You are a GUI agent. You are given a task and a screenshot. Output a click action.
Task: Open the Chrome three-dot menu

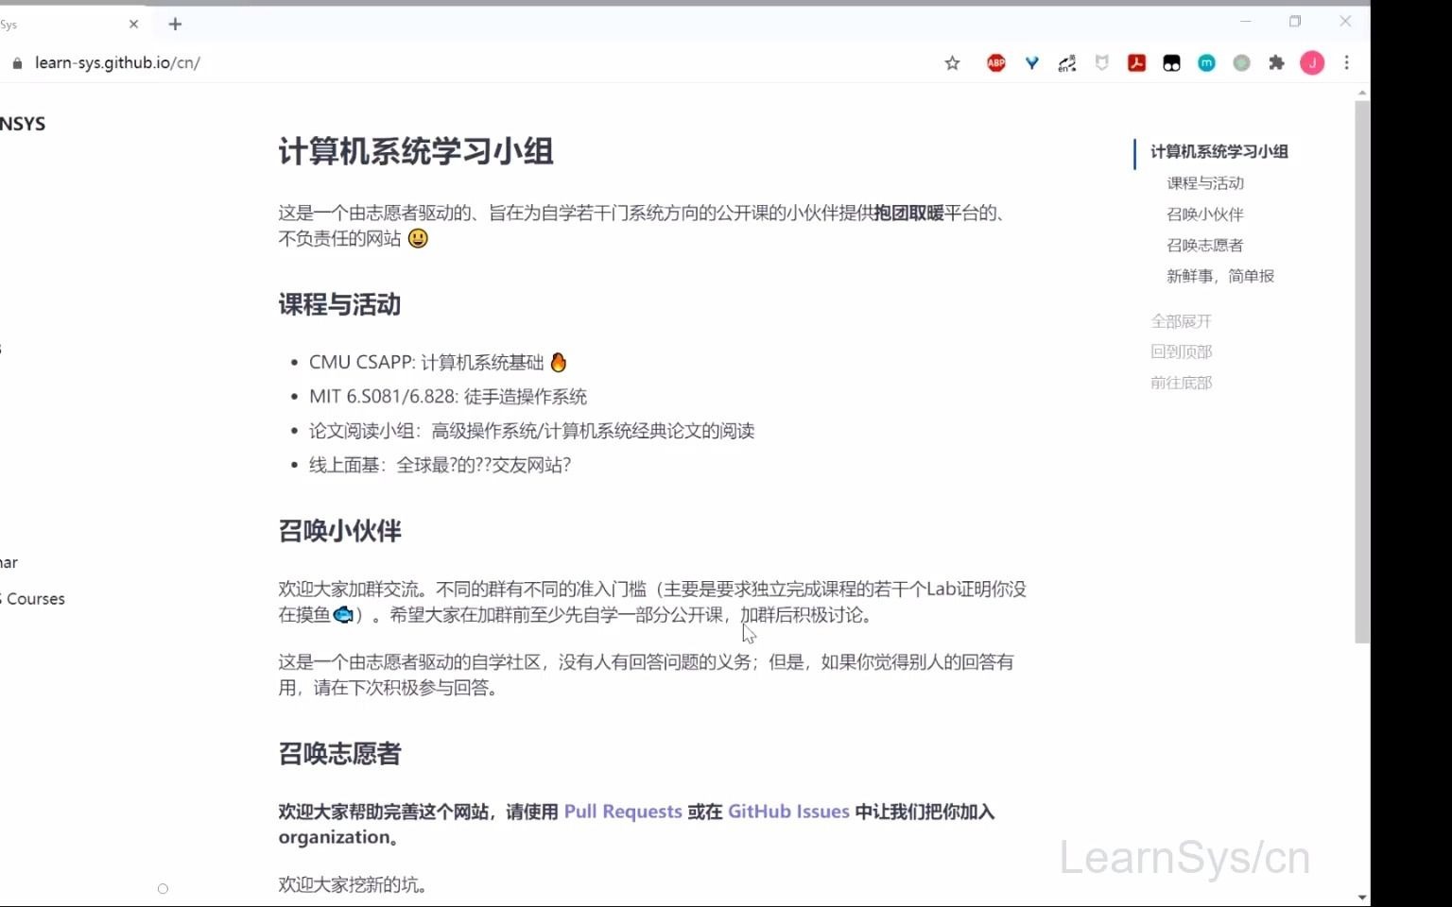click(x=1347, y=63)
